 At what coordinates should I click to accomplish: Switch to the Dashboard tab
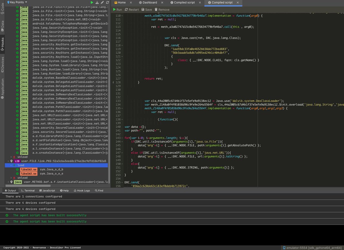click(x=148, y=3)
